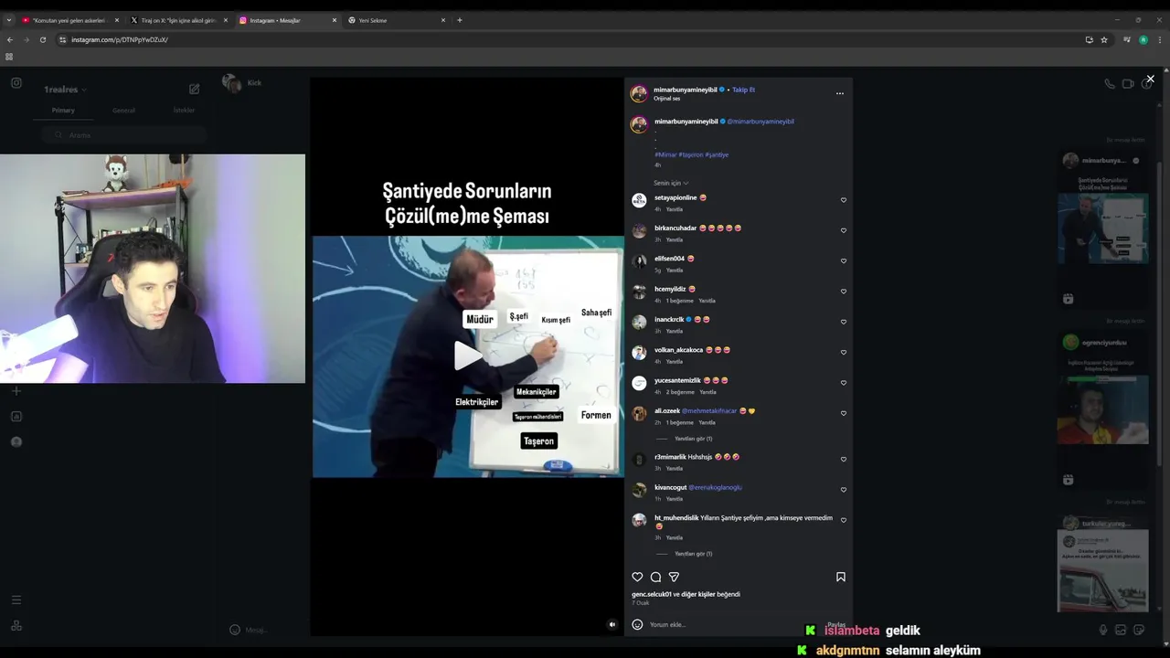Like elifsen004's comment
The image size is (1170, 658).
(843, 260)
